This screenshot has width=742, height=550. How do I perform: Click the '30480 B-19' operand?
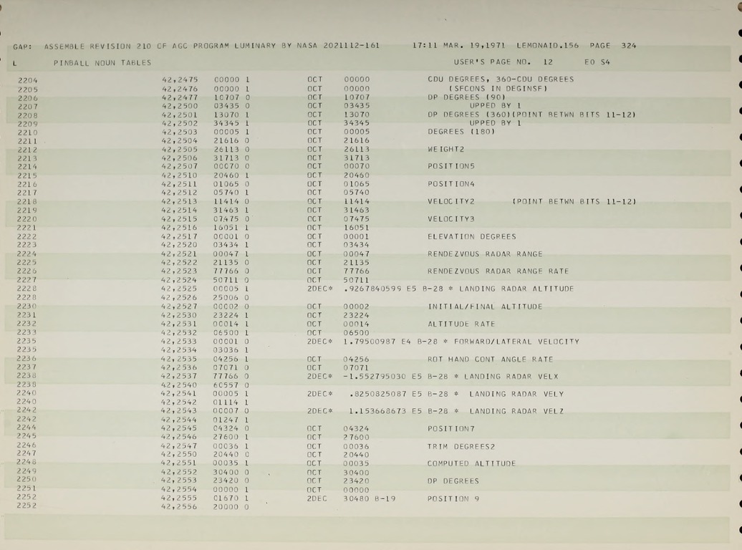click(x=369, y=498)
